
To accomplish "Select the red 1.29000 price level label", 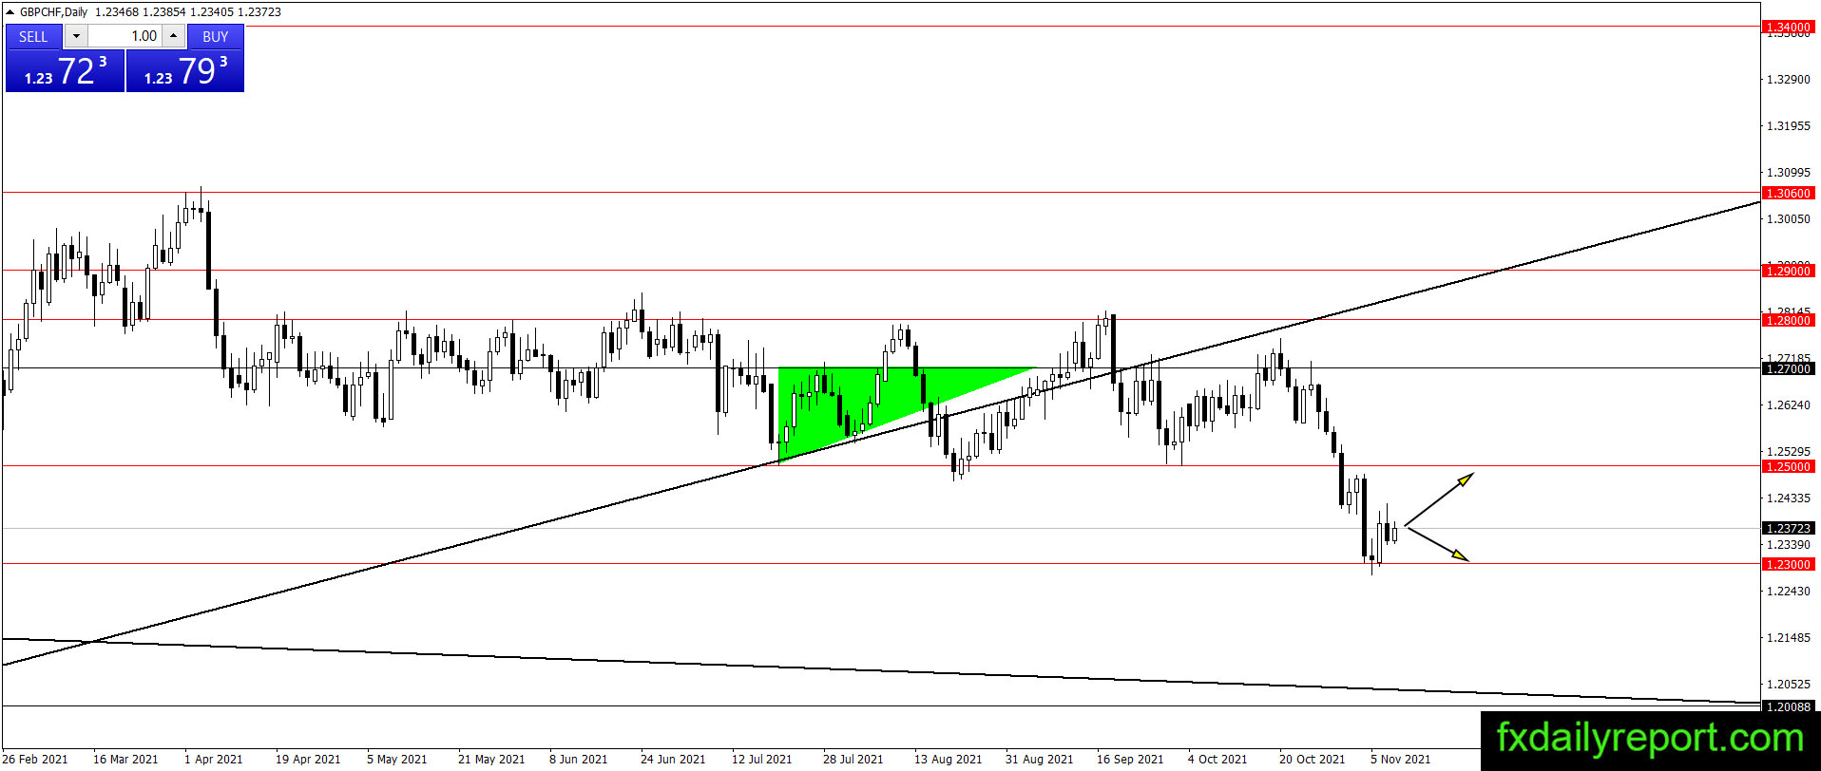I will 1788,271.
